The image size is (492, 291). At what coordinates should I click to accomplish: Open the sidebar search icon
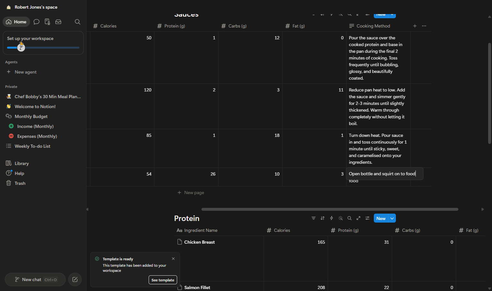pyautogui.click(x=78, y=22)
